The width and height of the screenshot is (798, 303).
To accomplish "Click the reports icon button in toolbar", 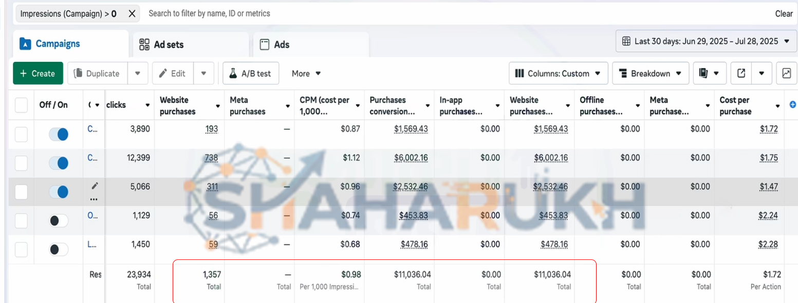I will point(703,73).
